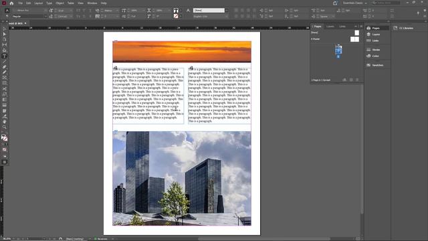The height and width of the screenshot is (241, 428).
Task: Click the Share document icon
Action: [x=335, y=3]
